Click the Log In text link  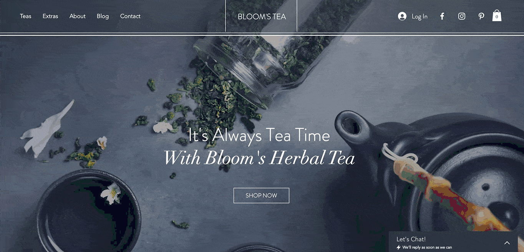[x=420, y=17]
